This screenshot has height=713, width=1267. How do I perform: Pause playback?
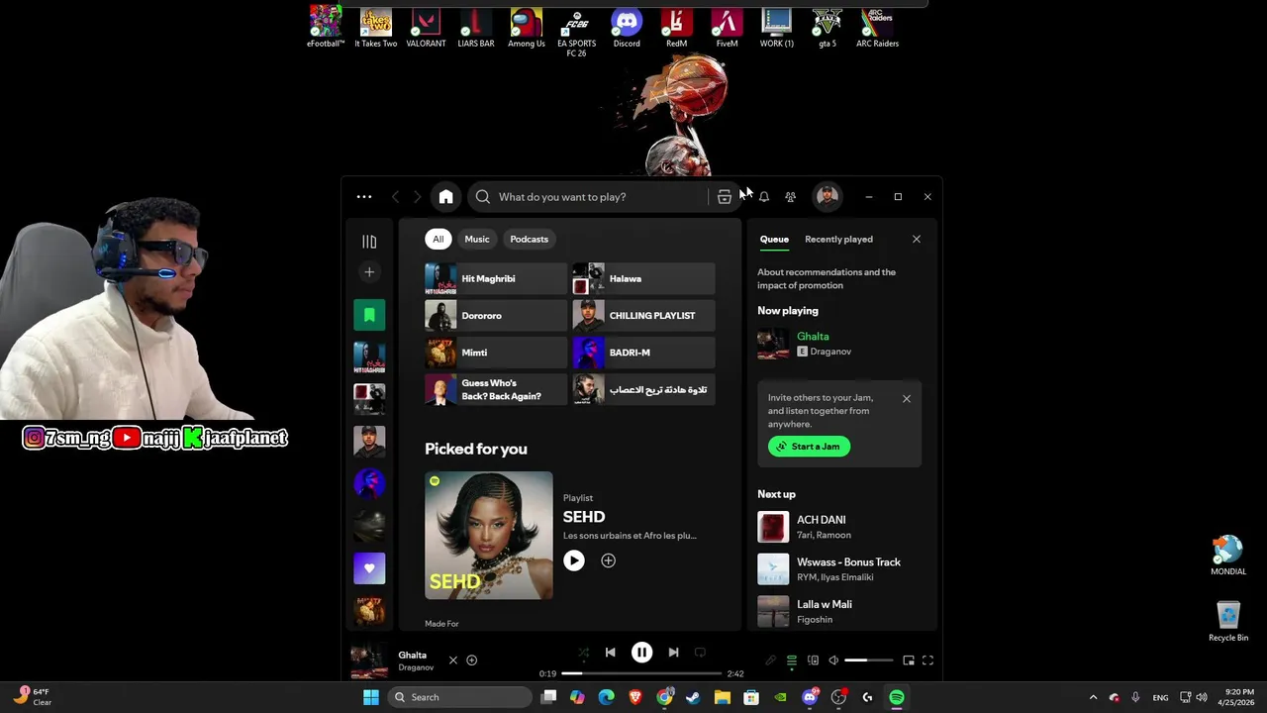[641, 653]
